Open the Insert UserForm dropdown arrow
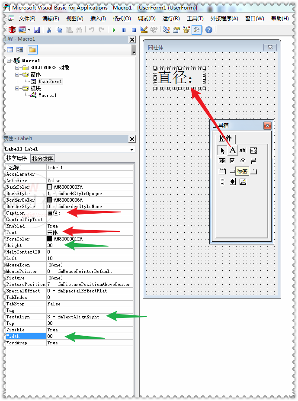 (29, 30)
